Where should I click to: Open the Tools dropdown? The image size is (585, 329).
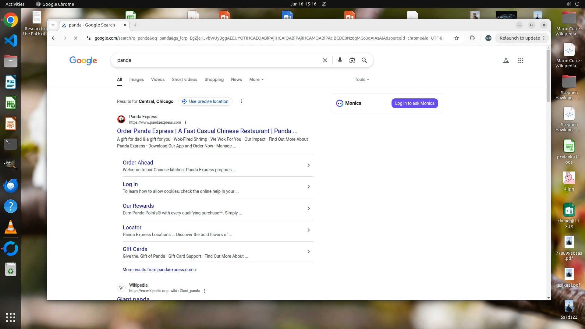coord(362,80)
